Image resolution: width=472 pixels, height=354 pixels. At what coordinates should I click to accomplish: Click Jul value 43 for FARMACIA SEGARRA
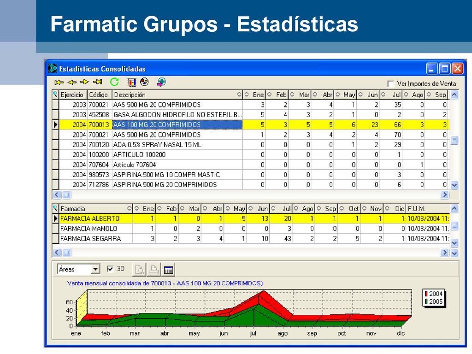288,238
